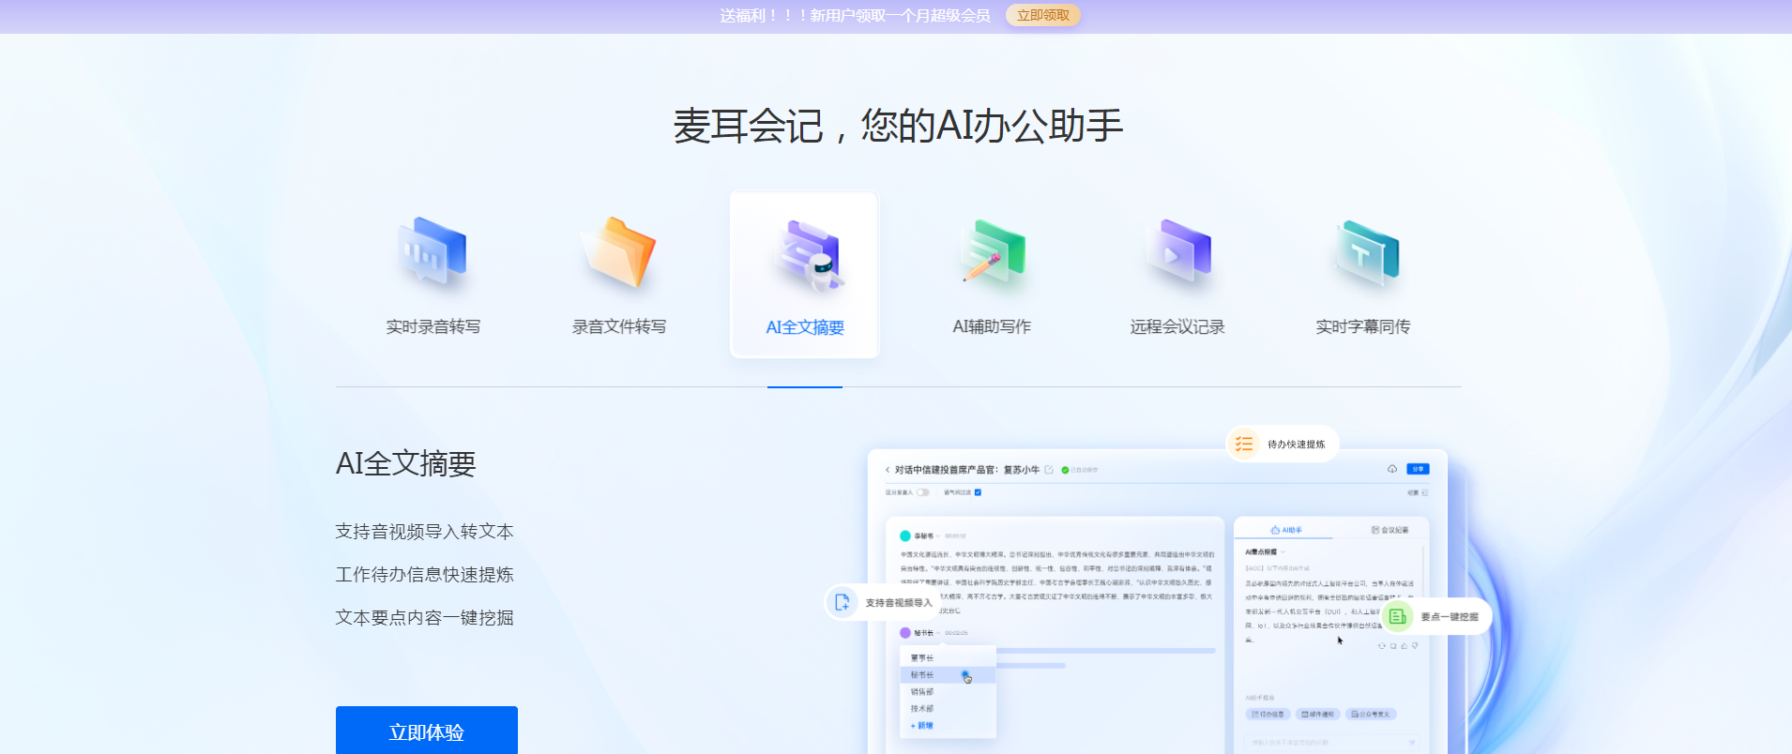Click the edit icon next to 复苏小牛 title
The image size is (1792, 754).
tap(1049, 470)
